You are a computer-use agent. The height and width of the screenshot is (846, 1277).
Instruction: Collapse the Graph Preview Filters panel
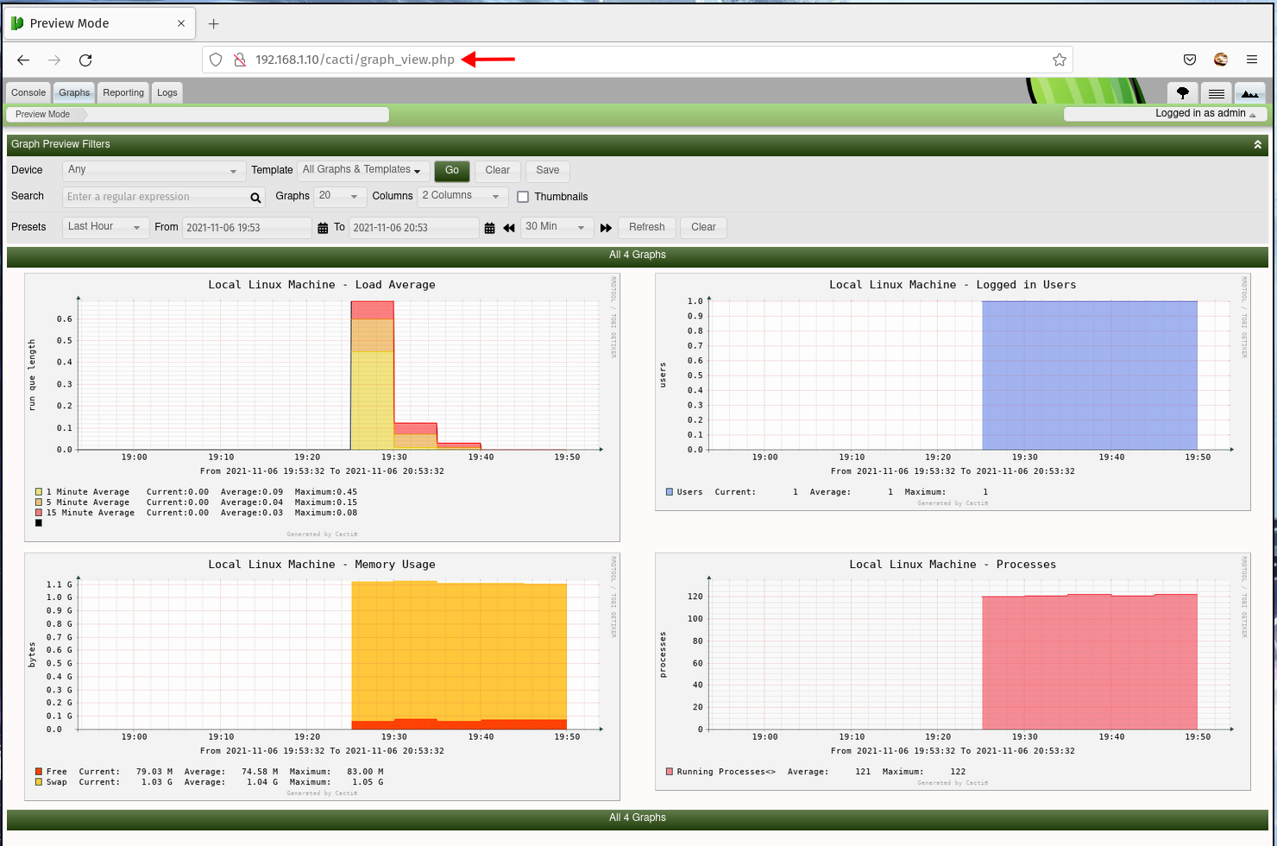coord(1257,145)
